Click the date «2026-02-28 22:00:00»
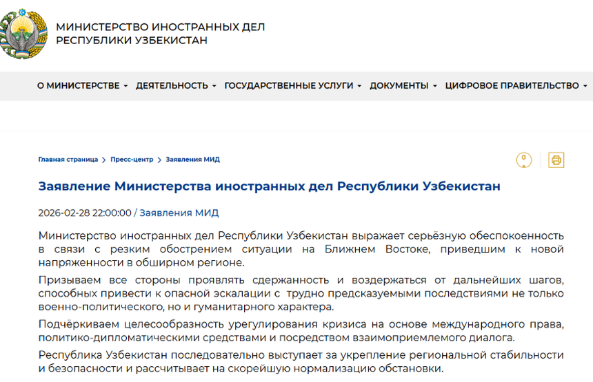The image size is (593, 382). coord(85,213)
